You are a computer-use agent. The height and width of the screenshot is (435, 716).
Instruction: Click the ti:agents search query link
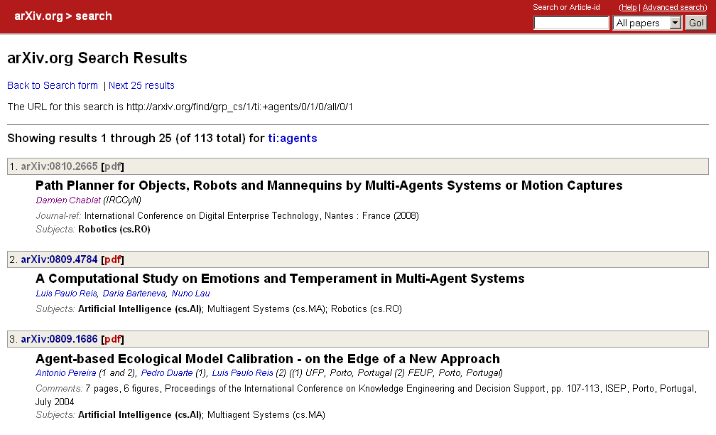pyautogui.click(x=292, y=138)
